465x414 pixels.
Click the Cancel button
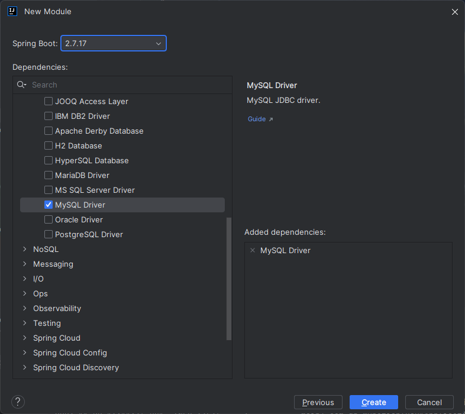click(x=430, y=402)
